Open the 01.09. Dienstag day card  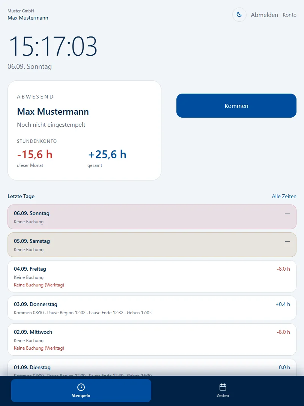tap(152, 367)
